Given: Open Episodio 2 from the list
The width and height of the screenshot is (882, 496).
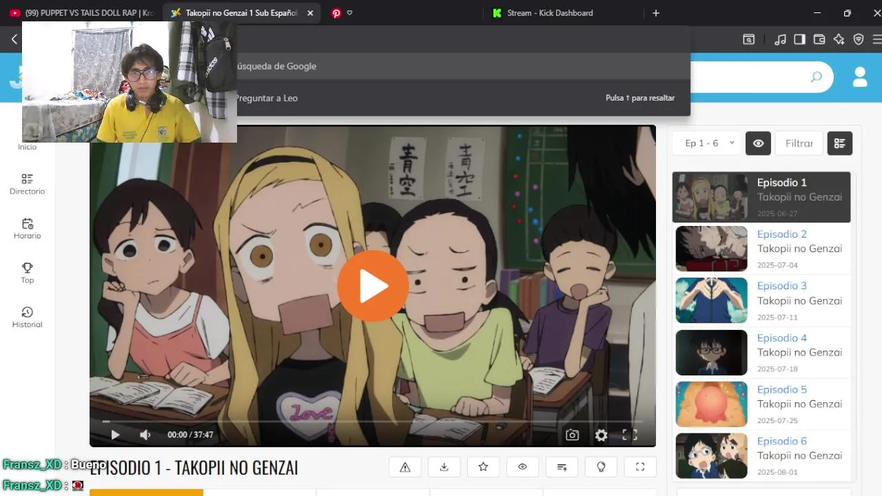Looking at the screenshot, I should tap(761, 249).
